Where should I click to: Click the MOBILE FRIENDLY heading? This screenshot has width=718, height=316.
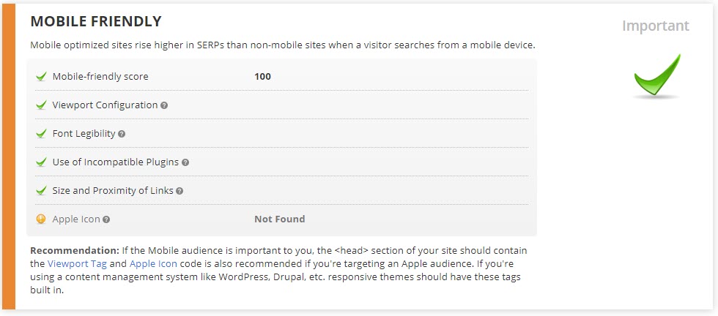tap(96, 22)
